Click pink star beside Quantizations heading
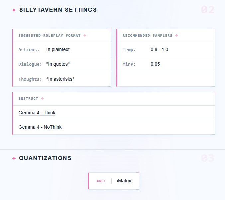Viewport: 225px width, 200px height. coord(14,158)
